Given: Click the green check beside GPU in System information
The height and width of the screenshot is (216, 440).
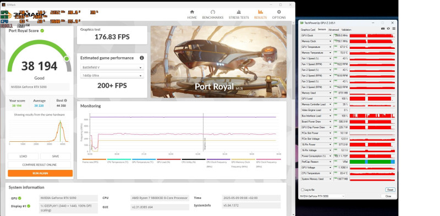Looking at the screenshot, I should [20, 198].
